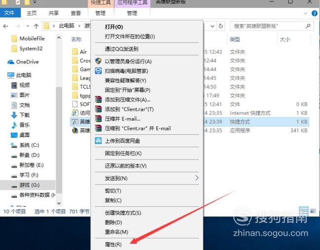
Task: Select 兼容性疑难解答(Y) entry
Action: [x=126, y=81]
